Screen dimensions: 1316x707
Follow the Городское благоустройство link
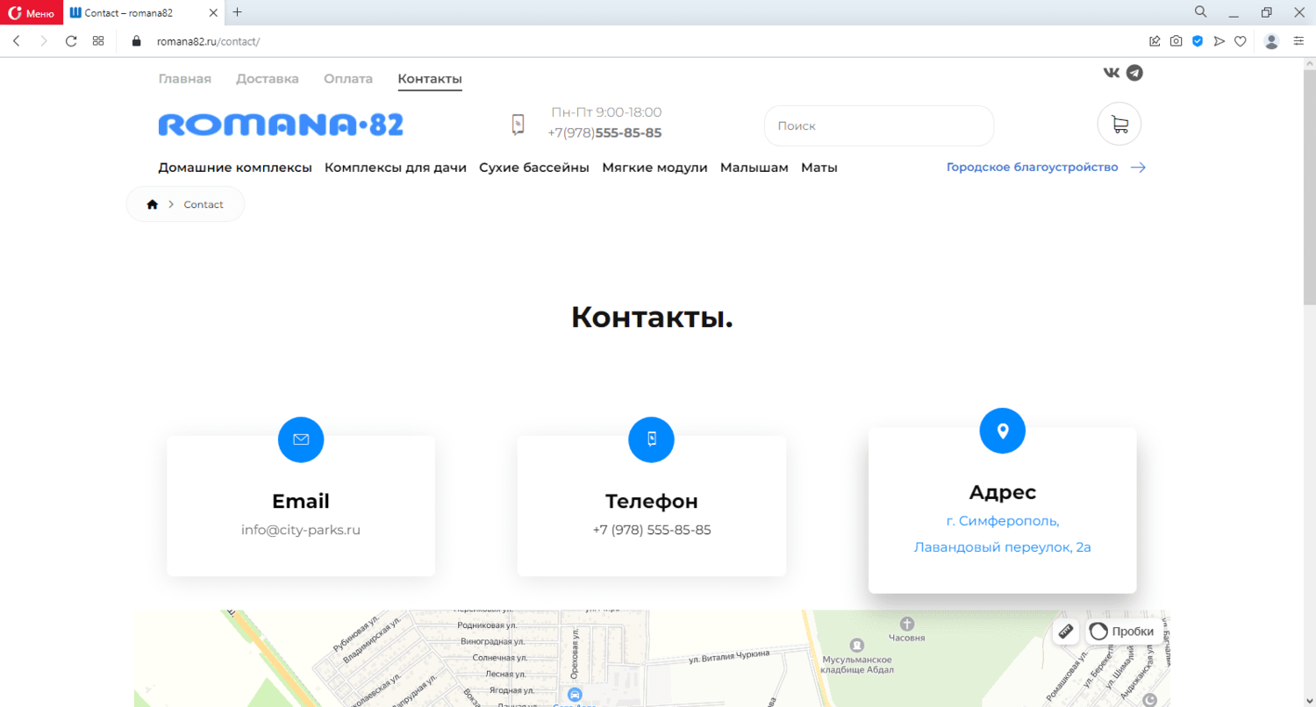[1046, 168]
